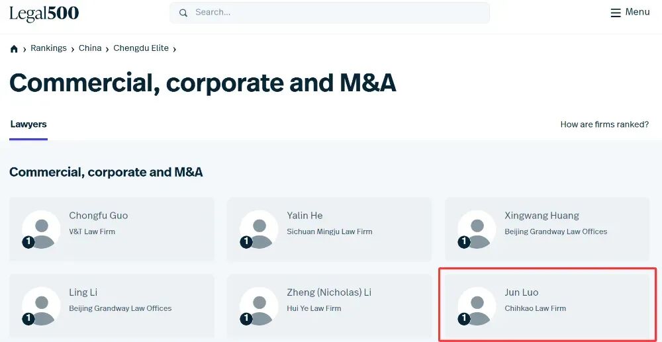Open the hamburger Menu icon
The width and height of the screenshot is (662, 342).
pos(616,13)
